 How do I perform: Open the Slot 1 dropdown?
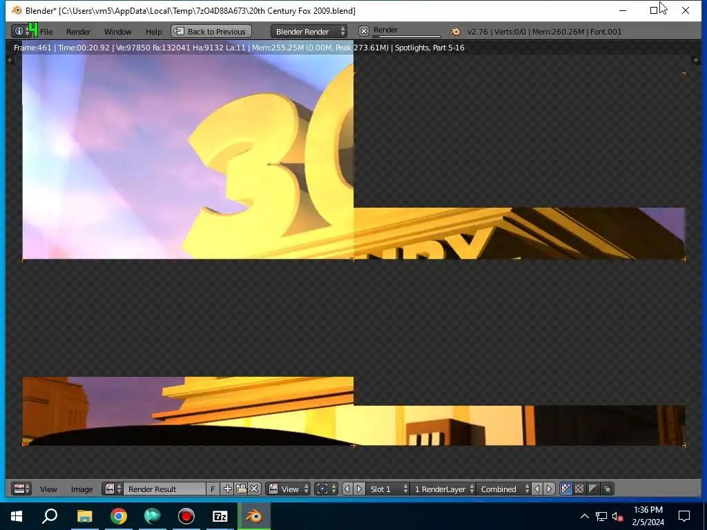(388, 489)
